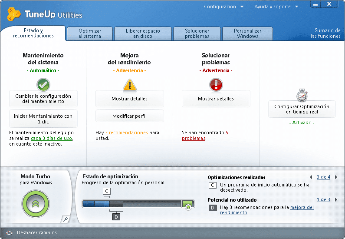Open Sumario de las funciones
Viewport: 345px width, 239px height.
click(325, 33)
